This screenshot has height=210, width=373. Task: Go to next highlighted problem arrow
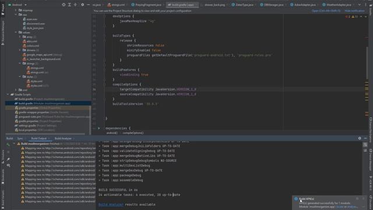pos(365,17)
